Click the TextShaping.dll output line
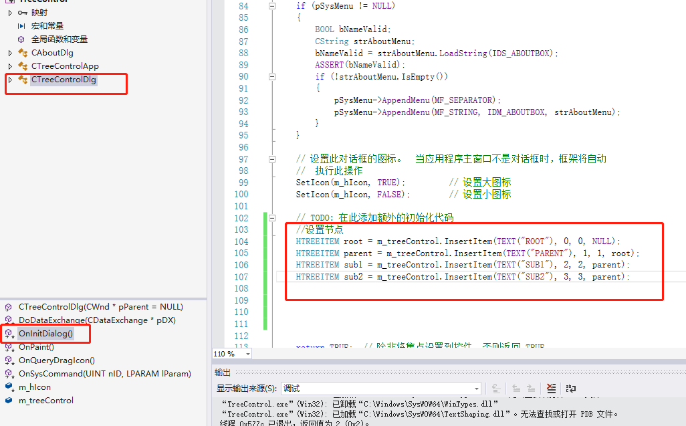This screenshot has height=426, width=686. (420, 414)
